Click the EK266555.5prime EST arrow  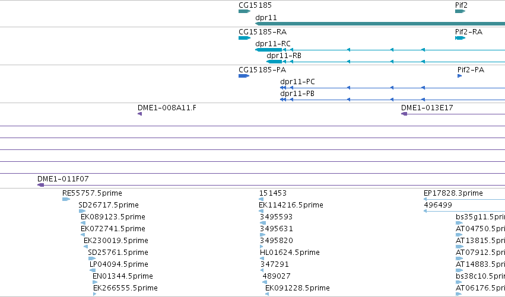point(95,294)
